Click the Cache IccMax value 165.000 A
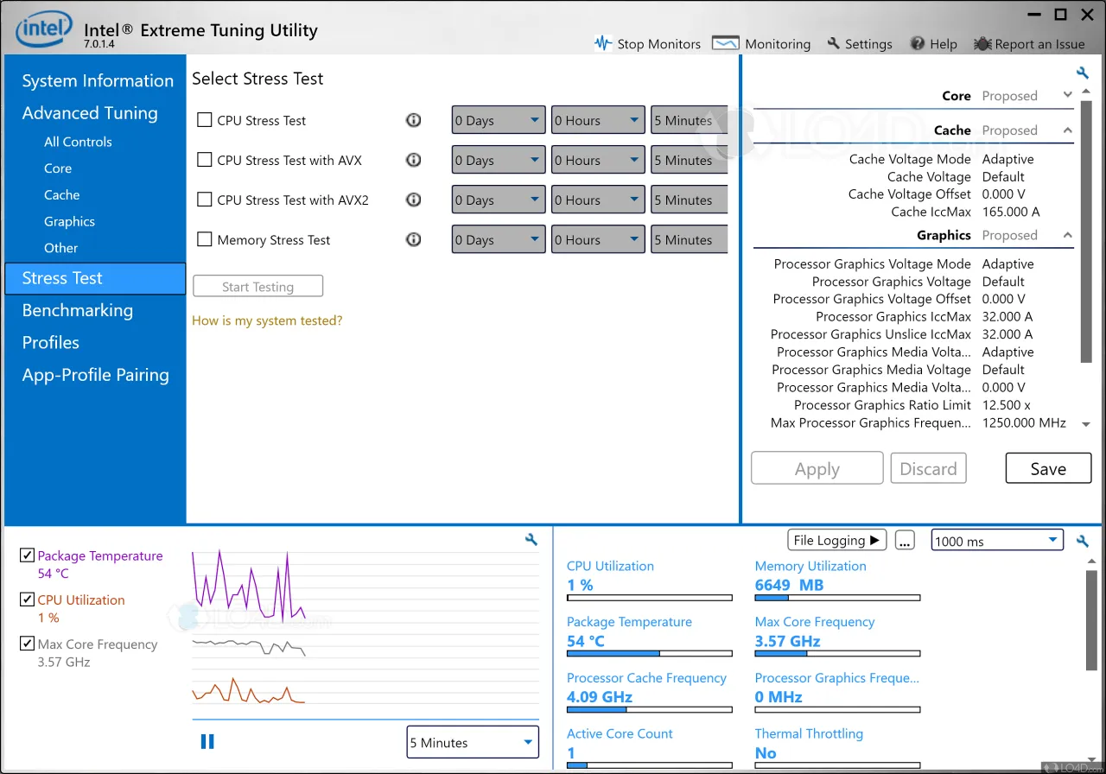Image resolution: width=1106 pixels, height=774 pixels. pyautogui.click(x=1011, y=212)
